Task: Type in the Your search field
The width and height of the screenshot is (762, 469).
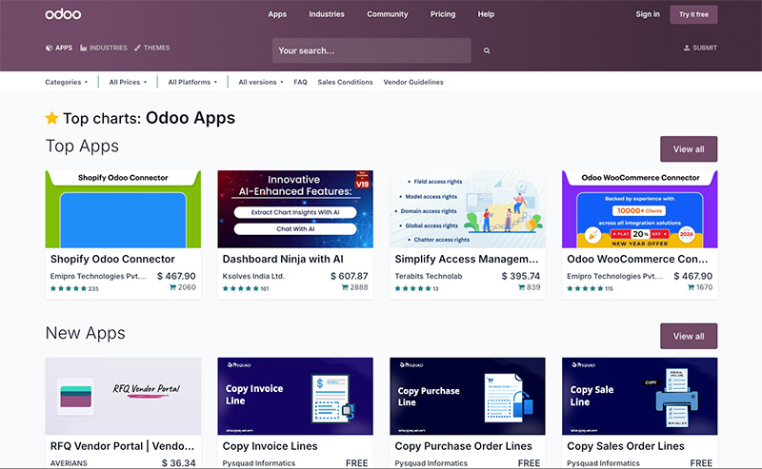Action: pos(371,50)
